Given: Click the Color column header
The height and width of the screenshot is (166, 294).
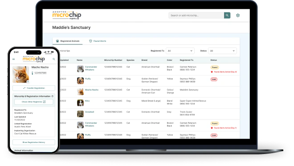Looking at the screenshot, I should pos(170,60).
